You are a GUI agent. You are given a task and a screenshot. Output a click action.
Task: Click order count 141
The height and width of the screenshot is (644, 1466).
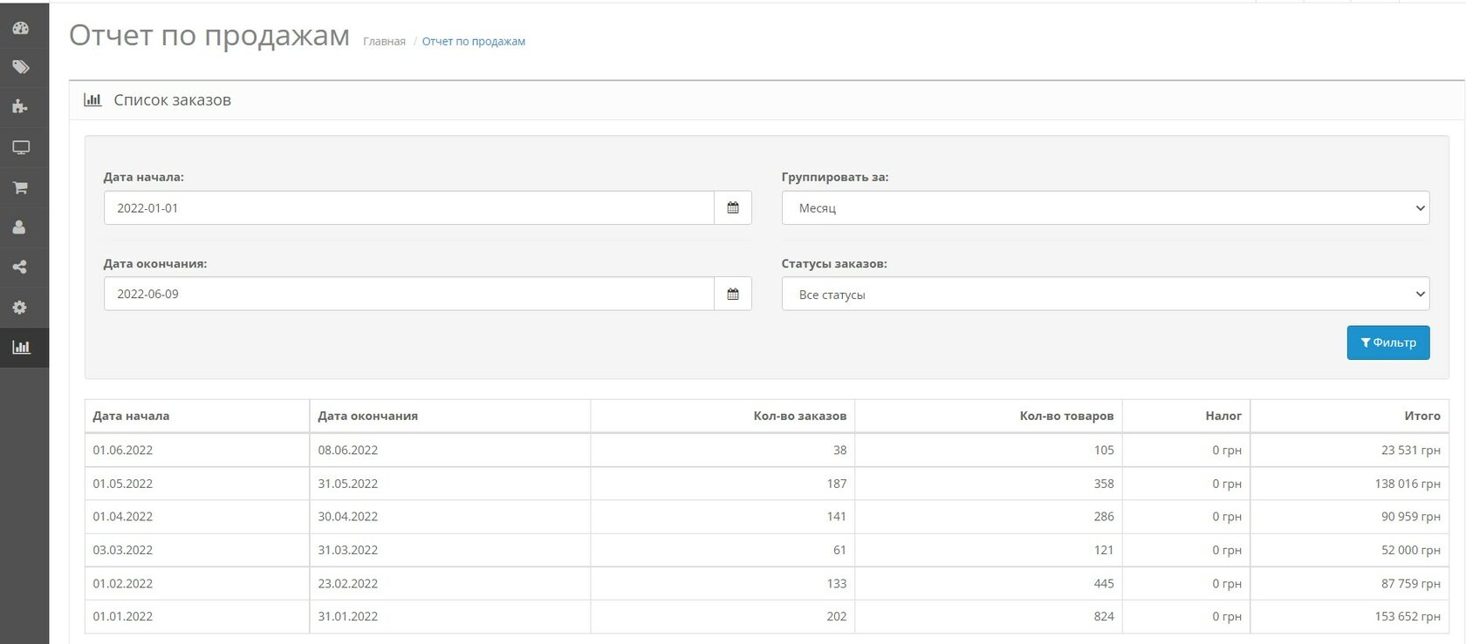click(x=837, y=516)
